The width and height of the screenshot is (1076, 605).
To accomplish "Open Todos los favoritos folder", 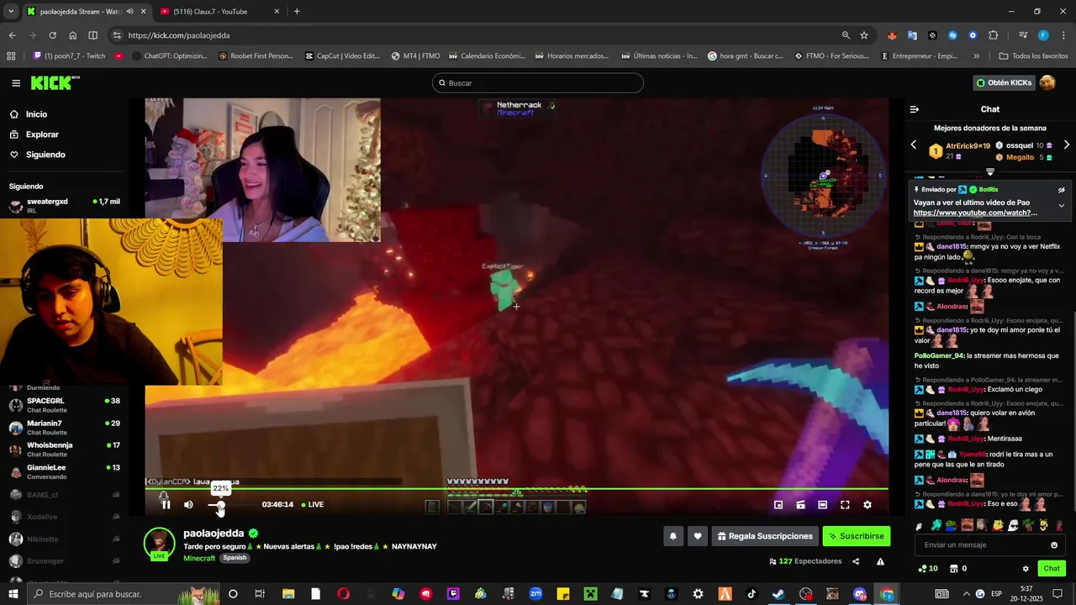I will coord(1033,56).
